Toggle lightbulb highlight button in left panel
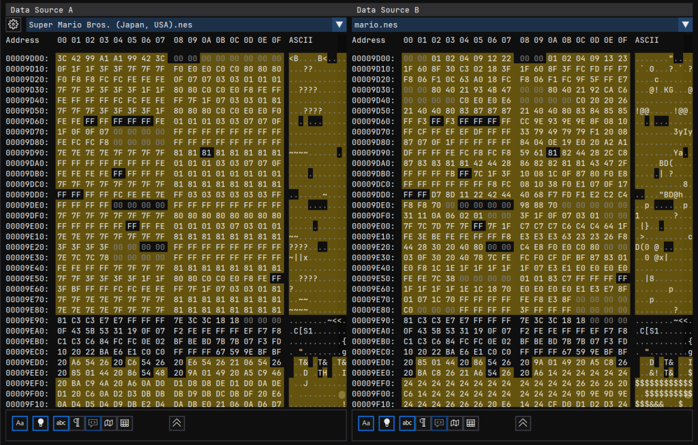 [x=41, y=423]
